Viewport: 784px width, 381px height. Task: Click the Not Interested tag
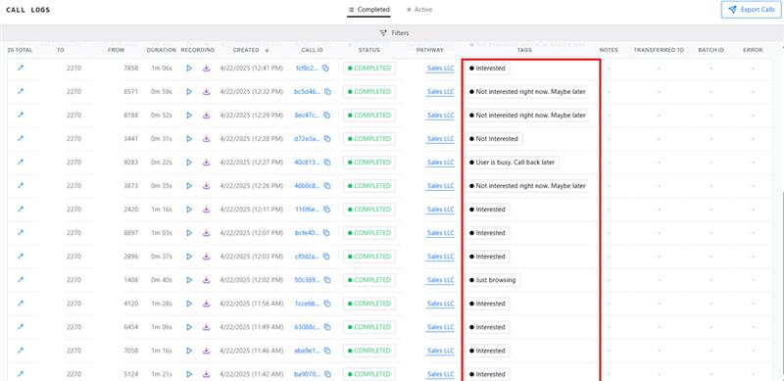(494, 138)
